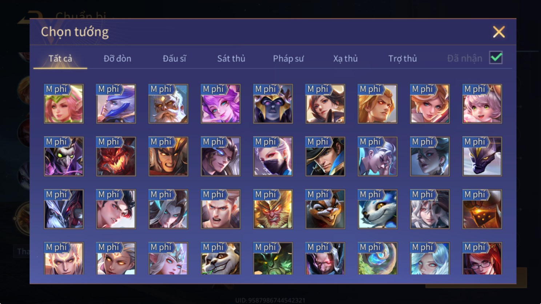Filter heroes by Sát thủ tab
541x304 pixels.
pos(231,58)
